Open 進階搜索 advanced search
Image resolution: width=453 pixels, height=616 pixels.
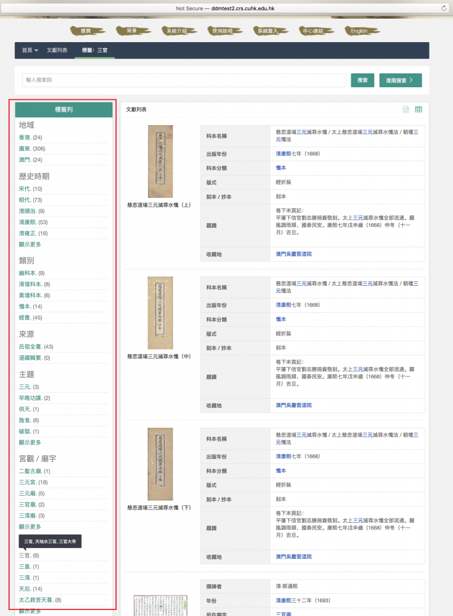pyautogui.click(x=400, y=80)
